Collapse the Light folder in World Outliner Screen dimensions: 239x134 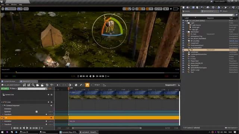point(187,23)
